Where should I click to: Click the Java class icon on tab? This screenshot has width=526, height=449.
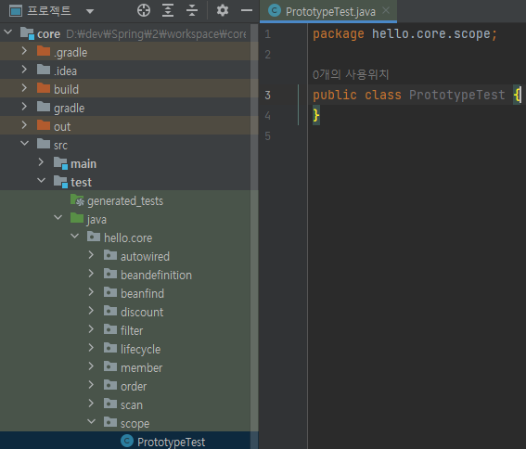(x=275, y=11)
